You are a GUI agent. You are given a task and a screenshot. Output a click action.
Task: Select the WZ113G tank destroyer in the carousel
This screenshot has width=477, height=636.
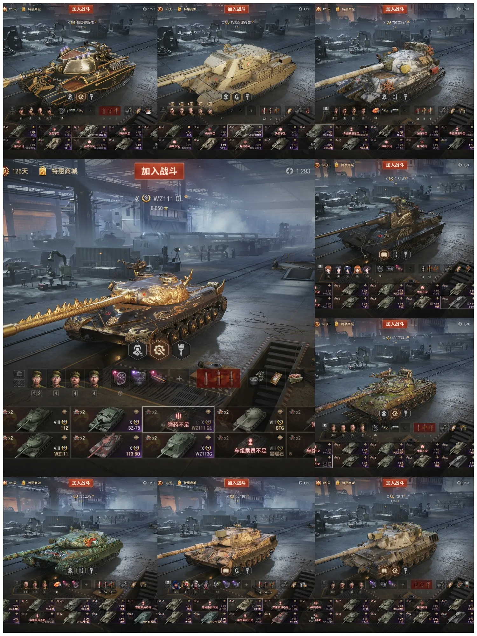tap(178, 445)
